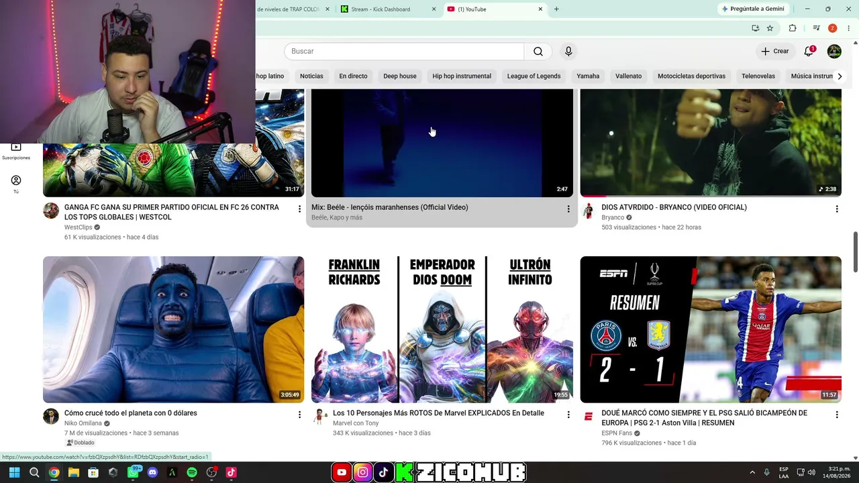The height and width of the screenshot is (483, 859).
Task: Filter by the Deep house chip
Action: point(400,76)
